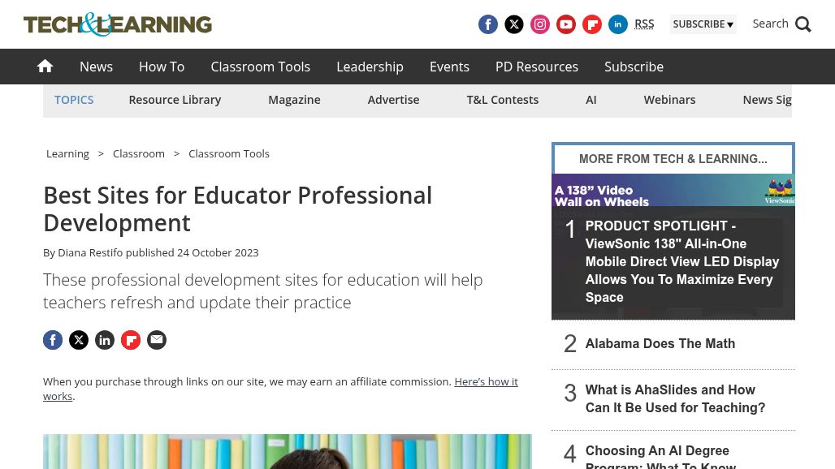Image resolution: width=835 pixels, height=469 pixels.
Task: Expand the Subscribe dropdown in header
Action: pyautogui.click(x=703, y=24)
